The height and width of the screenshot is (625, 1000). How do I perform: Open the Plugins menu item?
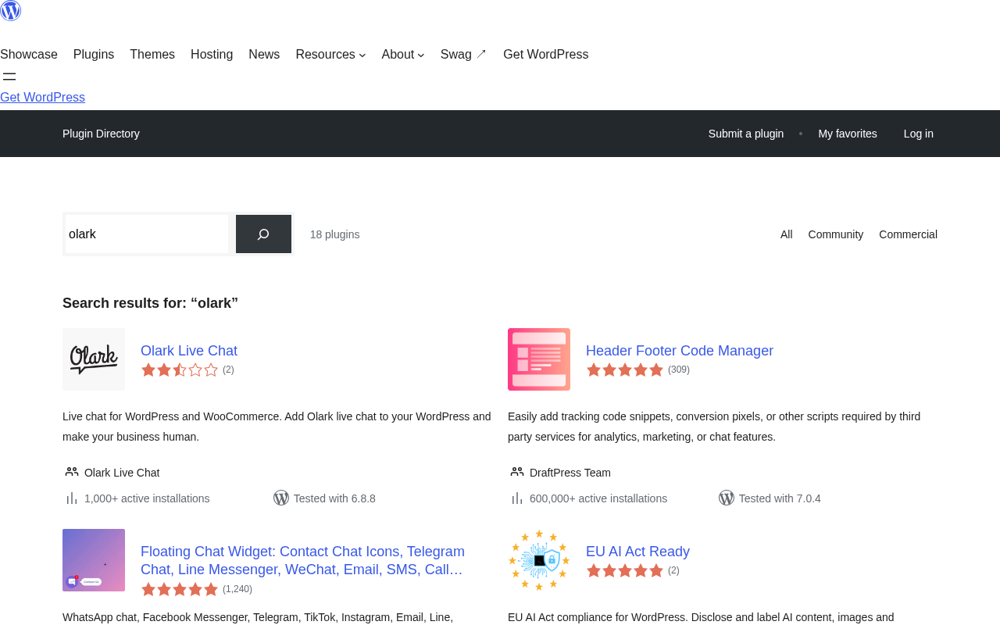coord(94,55)
